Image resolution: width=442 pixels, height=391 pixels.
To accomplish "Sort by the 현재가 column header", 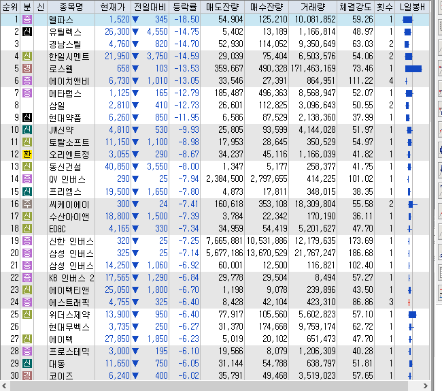I will tap(113, 7).
